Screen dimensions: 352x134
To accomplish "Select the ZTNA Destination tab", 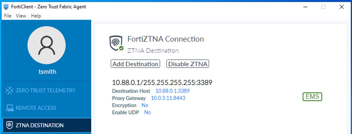I will pyautogui.click(x=40, y=125).
